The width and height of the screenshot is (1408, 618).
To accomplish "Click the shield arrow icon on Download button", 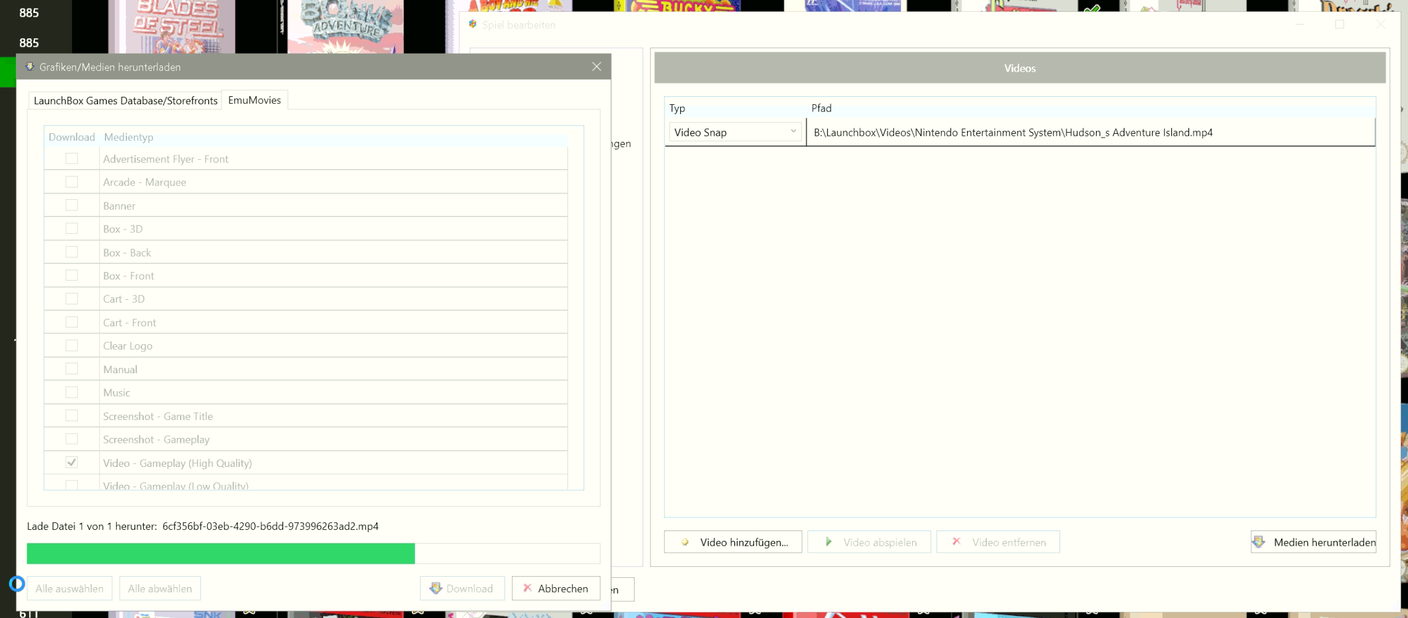I will [436, 588].
